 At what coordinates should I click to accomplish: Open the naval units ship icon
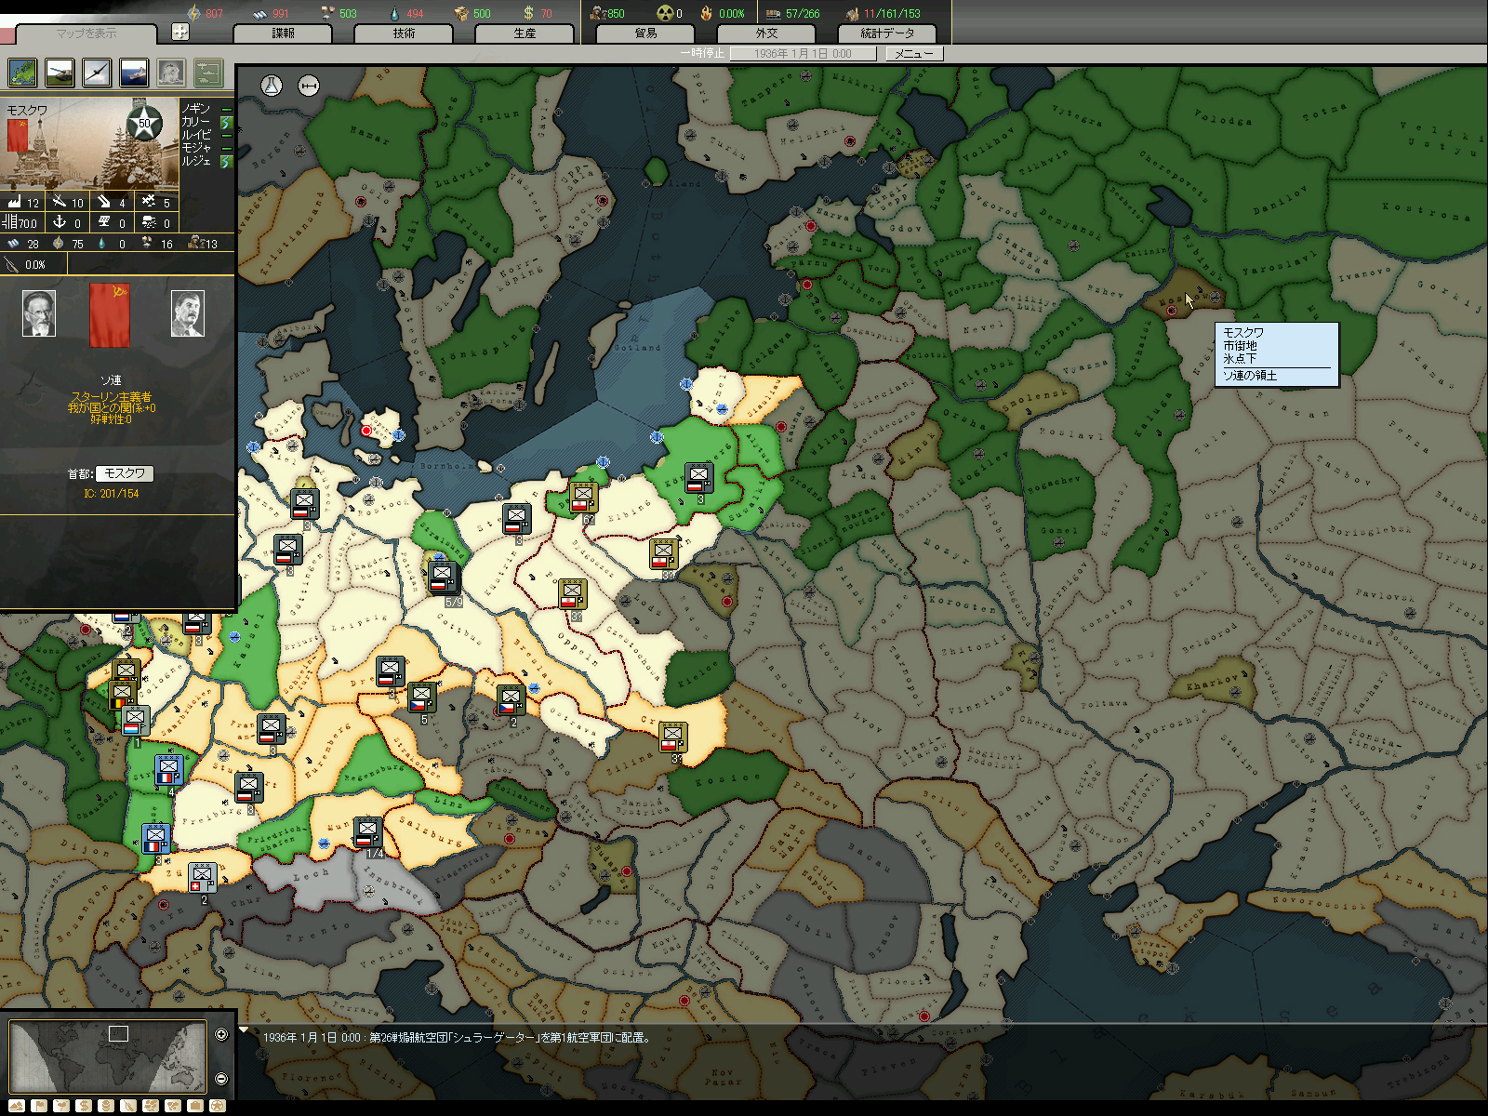(134, 73)
